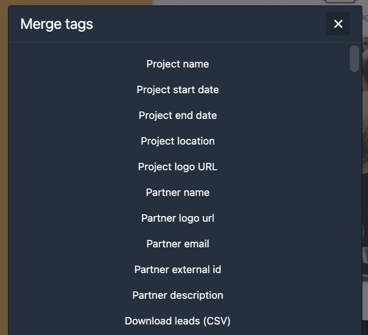The height and width of the screenshot is (335, 368).
Task: Choose the Project end date tag
Action: pyautogui.click(x=178, y=115)
